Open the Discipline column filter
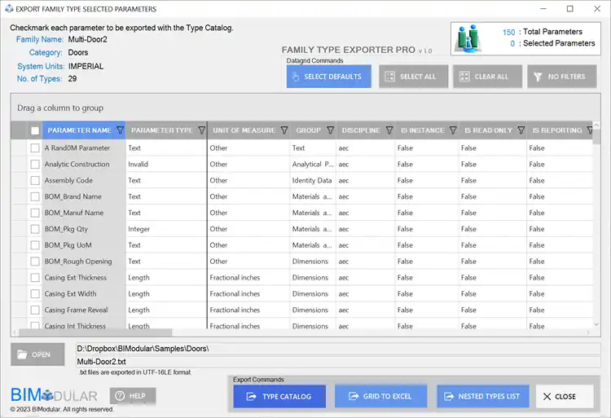The height and width of the screenshot is (418, 611). [x=389, y=130]
